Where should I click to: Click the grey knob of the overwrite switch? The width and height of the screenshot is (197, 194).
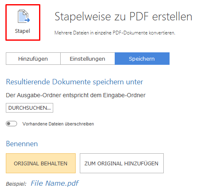tap(9, 124)
